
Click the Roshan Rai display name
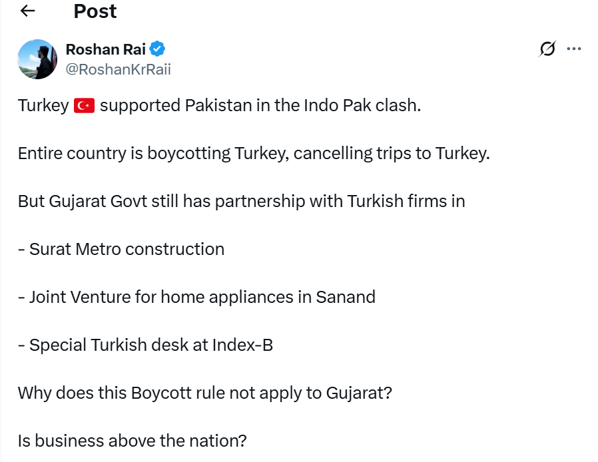click(106, 49)
